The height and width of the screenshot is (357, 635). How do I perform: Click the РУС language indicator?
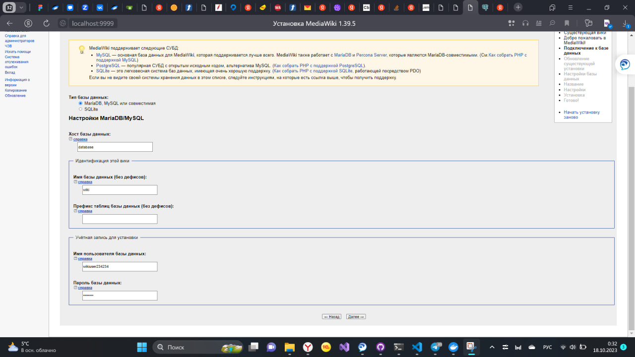(548, 347)
